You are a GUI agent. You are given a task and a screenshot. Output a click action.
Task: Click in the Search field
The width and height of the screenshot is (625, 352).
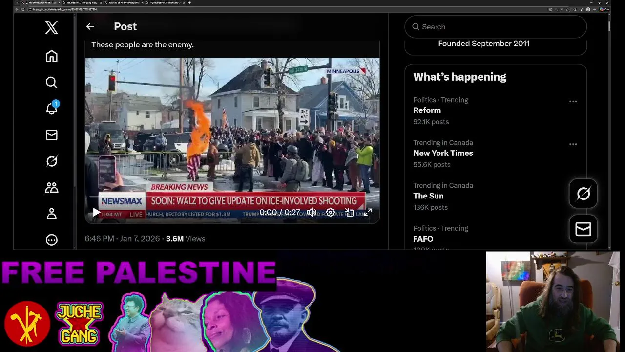point(496,27)
